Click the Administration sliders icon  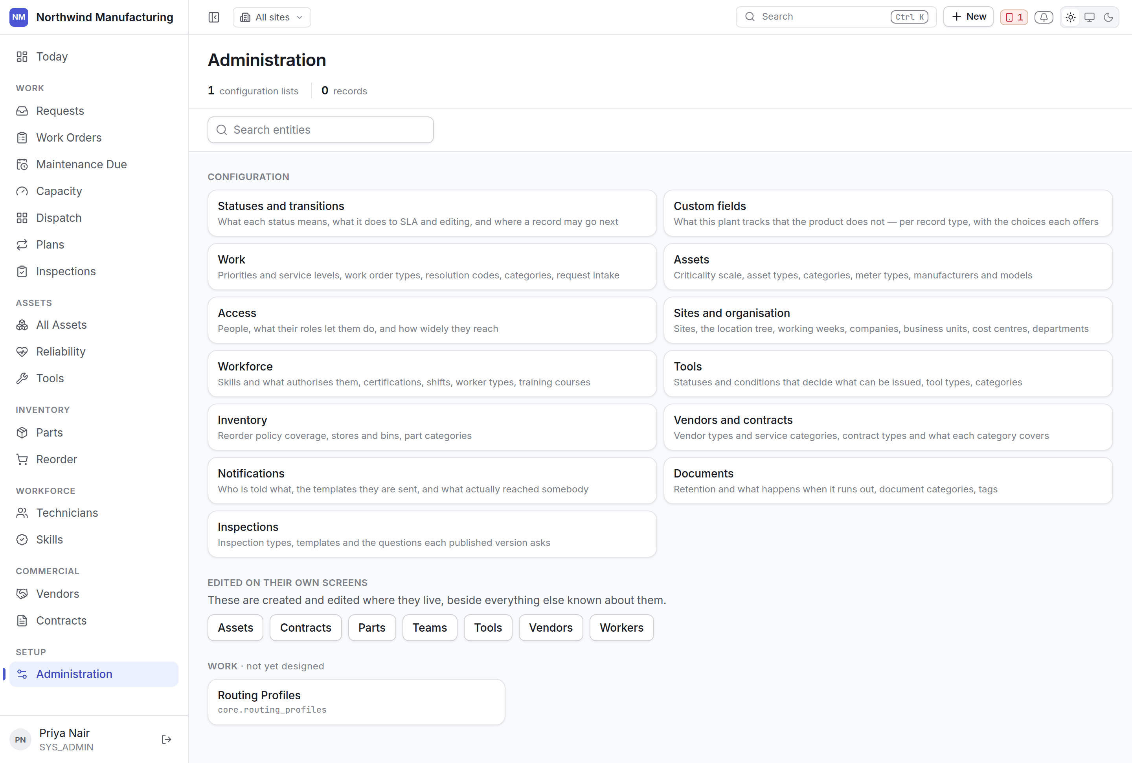point(22,674)
